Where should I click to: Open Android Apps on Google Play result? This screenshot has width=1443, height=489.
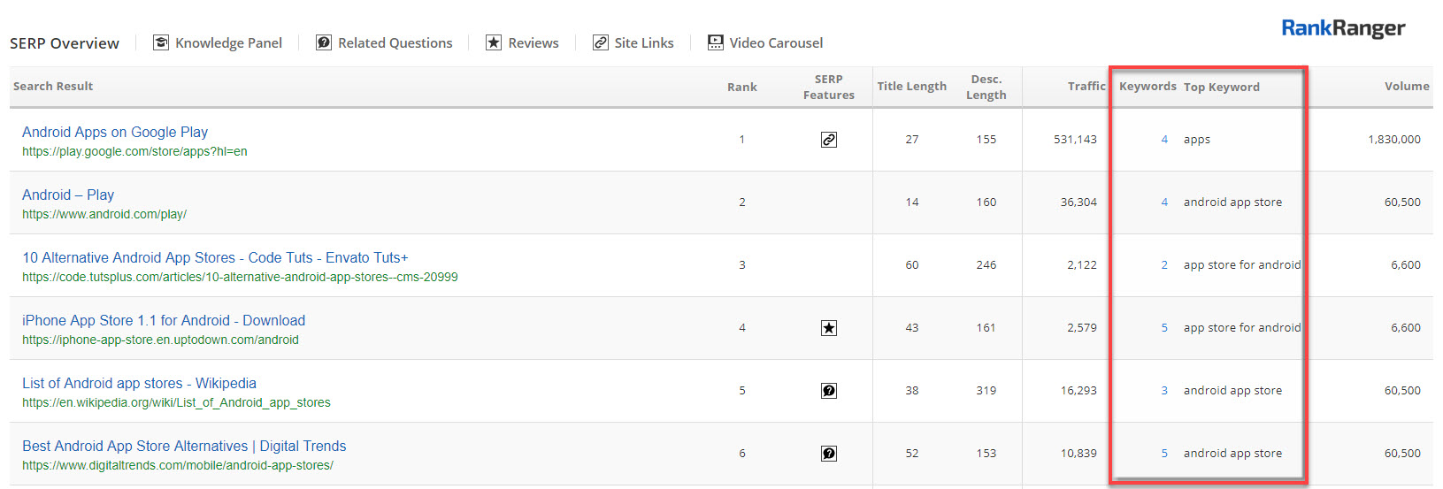(115, 132)
